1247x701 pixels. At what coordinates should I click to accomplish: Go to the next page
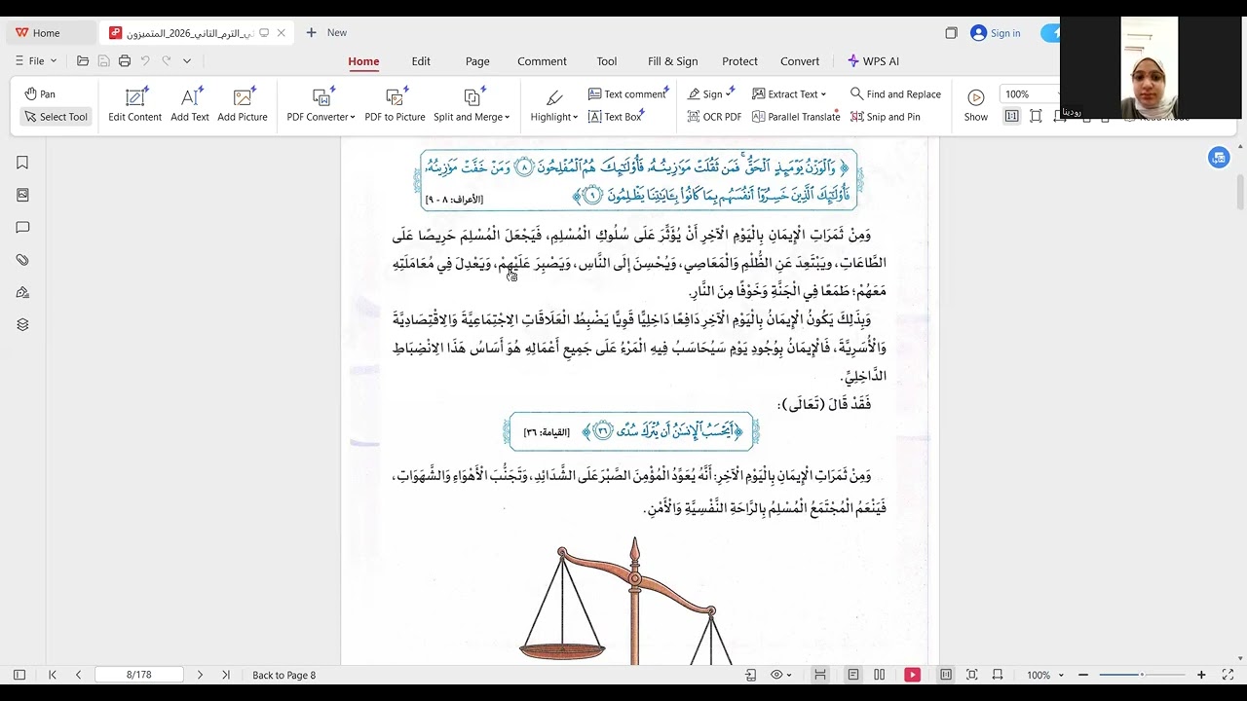coord(200,675)
